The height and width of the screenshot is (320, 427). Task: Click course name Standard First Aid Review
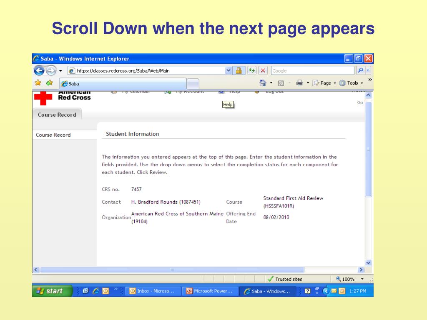point(293,198)
